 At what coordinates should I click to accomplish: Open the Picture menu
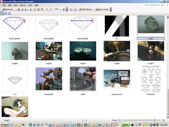(23, 5)
